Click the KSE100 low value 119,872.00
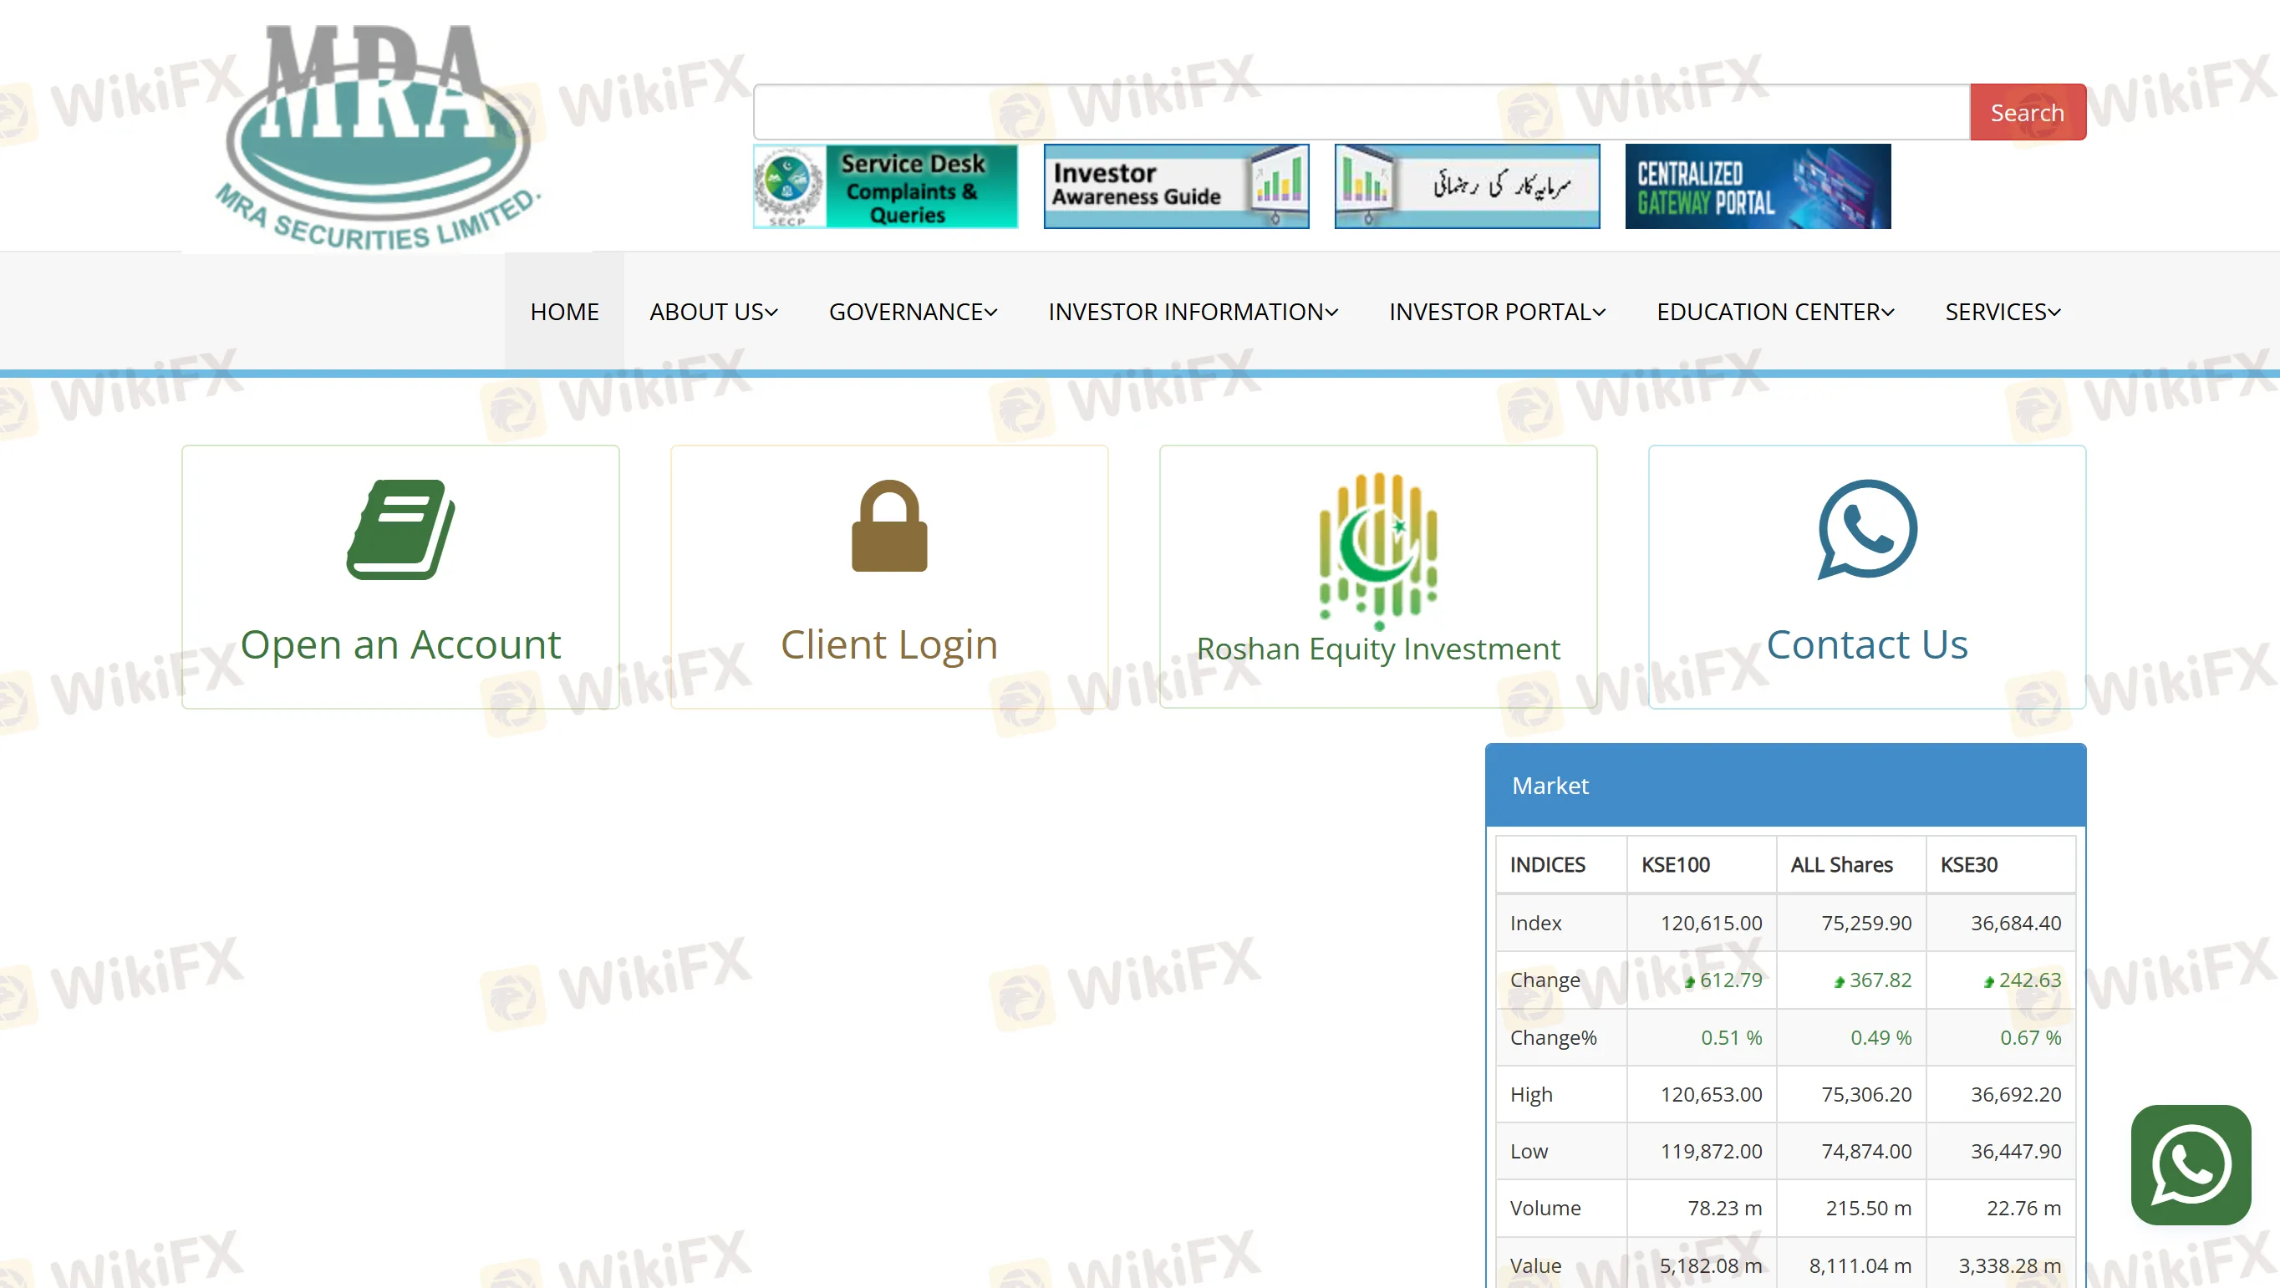Image resolution: width=2280 pixels, height=1288 pixels. tap(1711, 1151)
